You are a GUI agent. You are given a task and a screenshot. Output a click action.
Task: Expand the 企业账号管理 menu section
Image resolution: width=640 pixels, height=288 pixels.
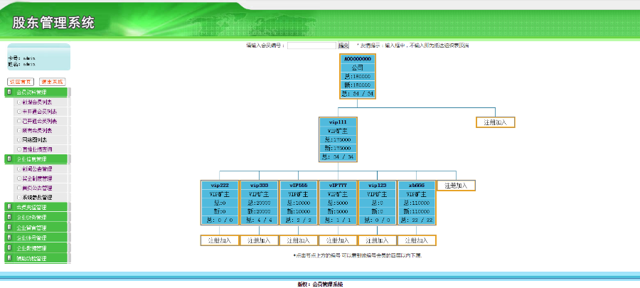coord(31,238)
